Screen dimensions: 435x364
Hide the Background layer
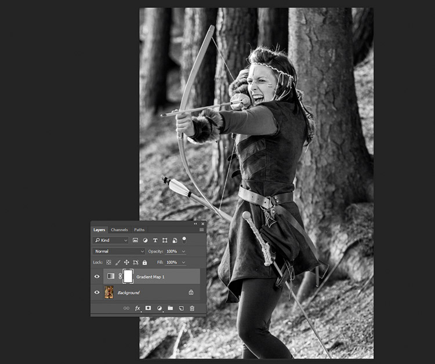[97, 292]
